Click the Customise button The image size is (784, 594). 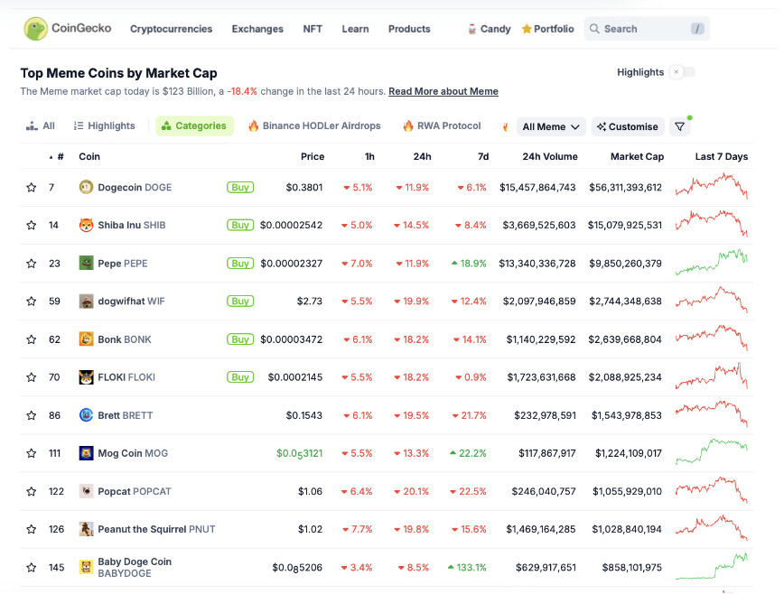[628, 127]
